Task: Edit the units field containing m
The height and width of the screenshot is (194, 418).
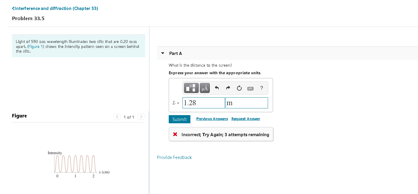Action: 247,103
